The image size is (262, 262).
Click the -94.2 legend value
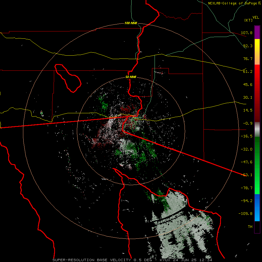[247, 201]
